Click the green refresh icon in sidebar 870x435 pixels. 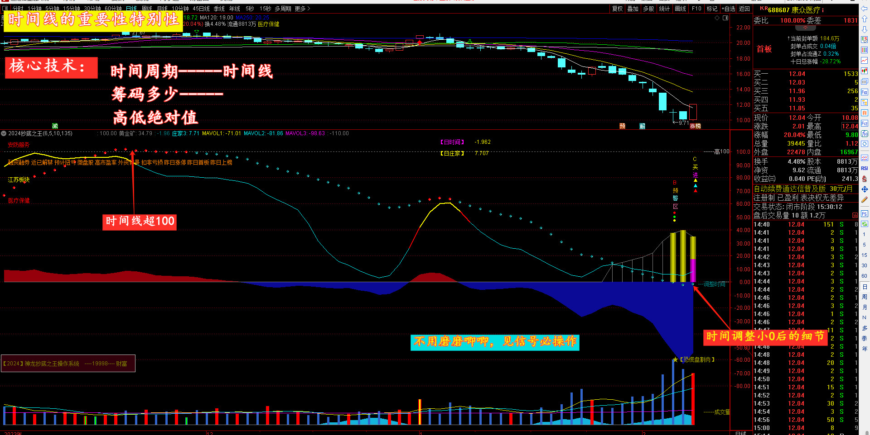coord(865,224)
